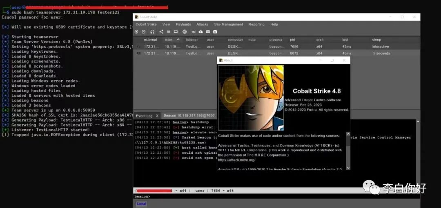This screenshot has width=441, height=208.
Task: Click 'Cobalt Strike 4.8' heading in About
Action: [317, 91]
